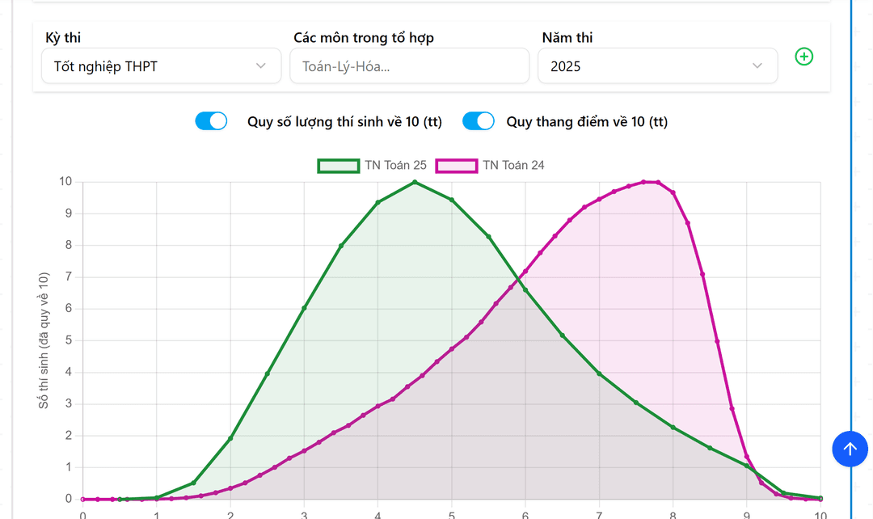This screenshot has width=873, height=519.
Task: Click the green TN Toán 25 legend swatch
Action: (x=338, y=166)
